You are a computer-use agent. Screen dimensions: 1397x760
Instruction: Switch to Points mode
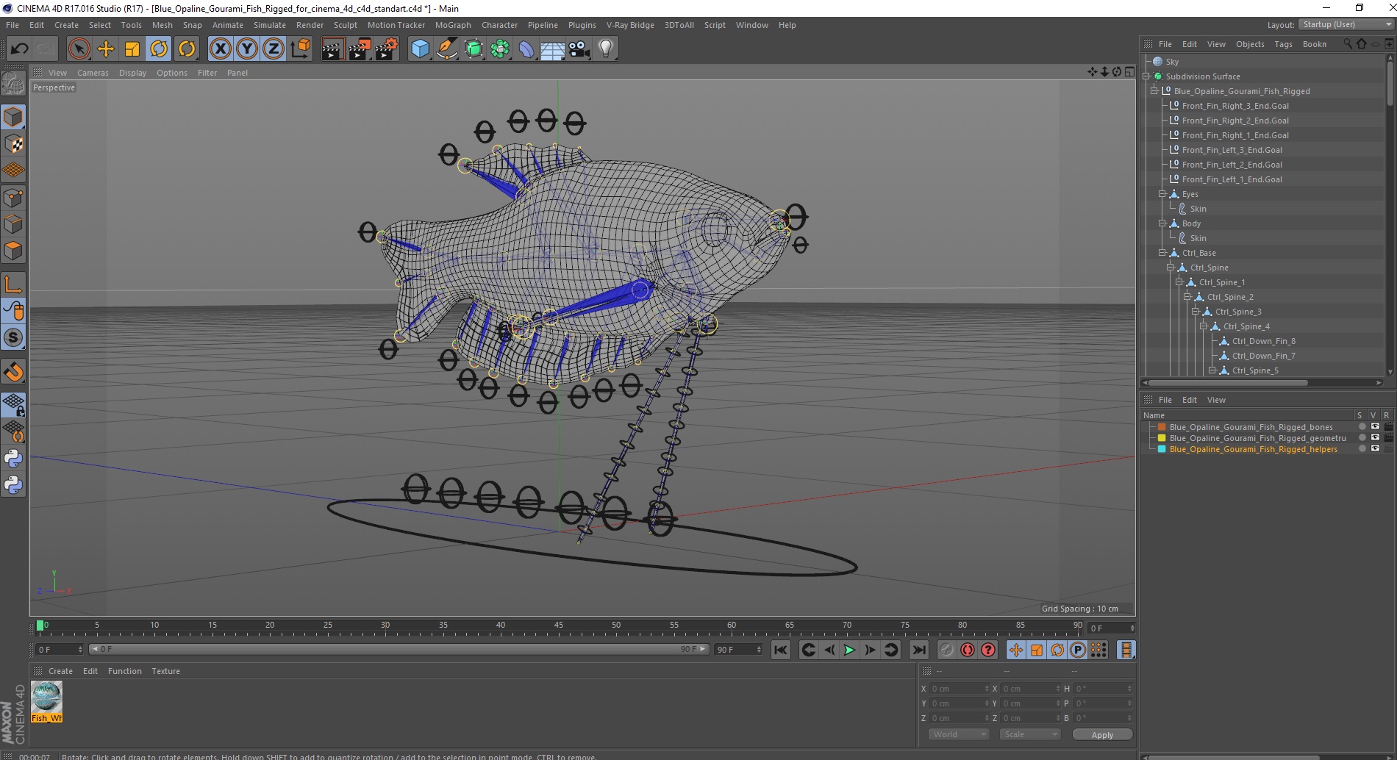[13, 197]
